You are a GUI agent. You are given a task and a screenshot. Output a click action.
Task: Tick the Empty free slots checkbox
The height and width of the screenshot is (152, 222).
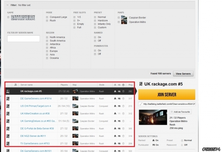[74, 24]
